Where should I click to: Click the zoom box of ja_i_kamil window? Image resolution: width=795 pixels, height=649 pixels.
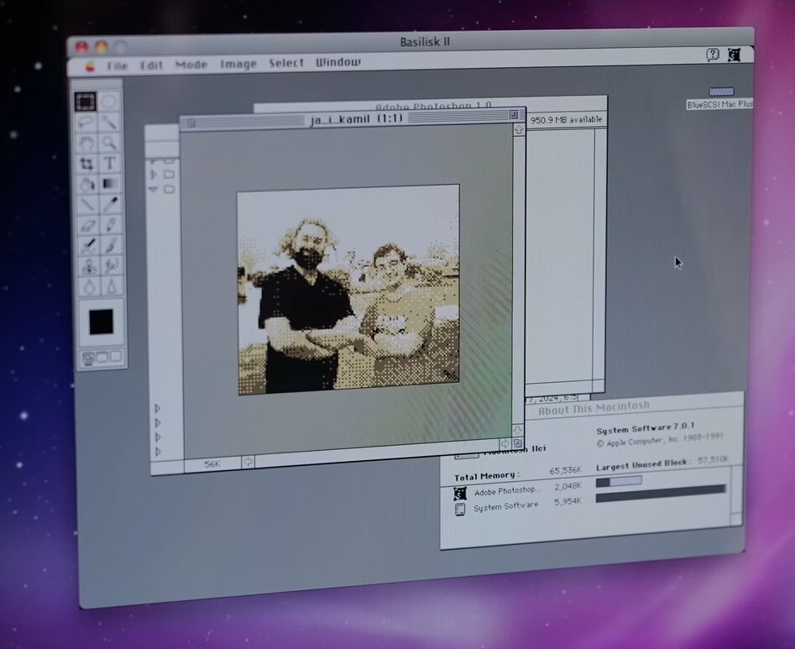514,115
